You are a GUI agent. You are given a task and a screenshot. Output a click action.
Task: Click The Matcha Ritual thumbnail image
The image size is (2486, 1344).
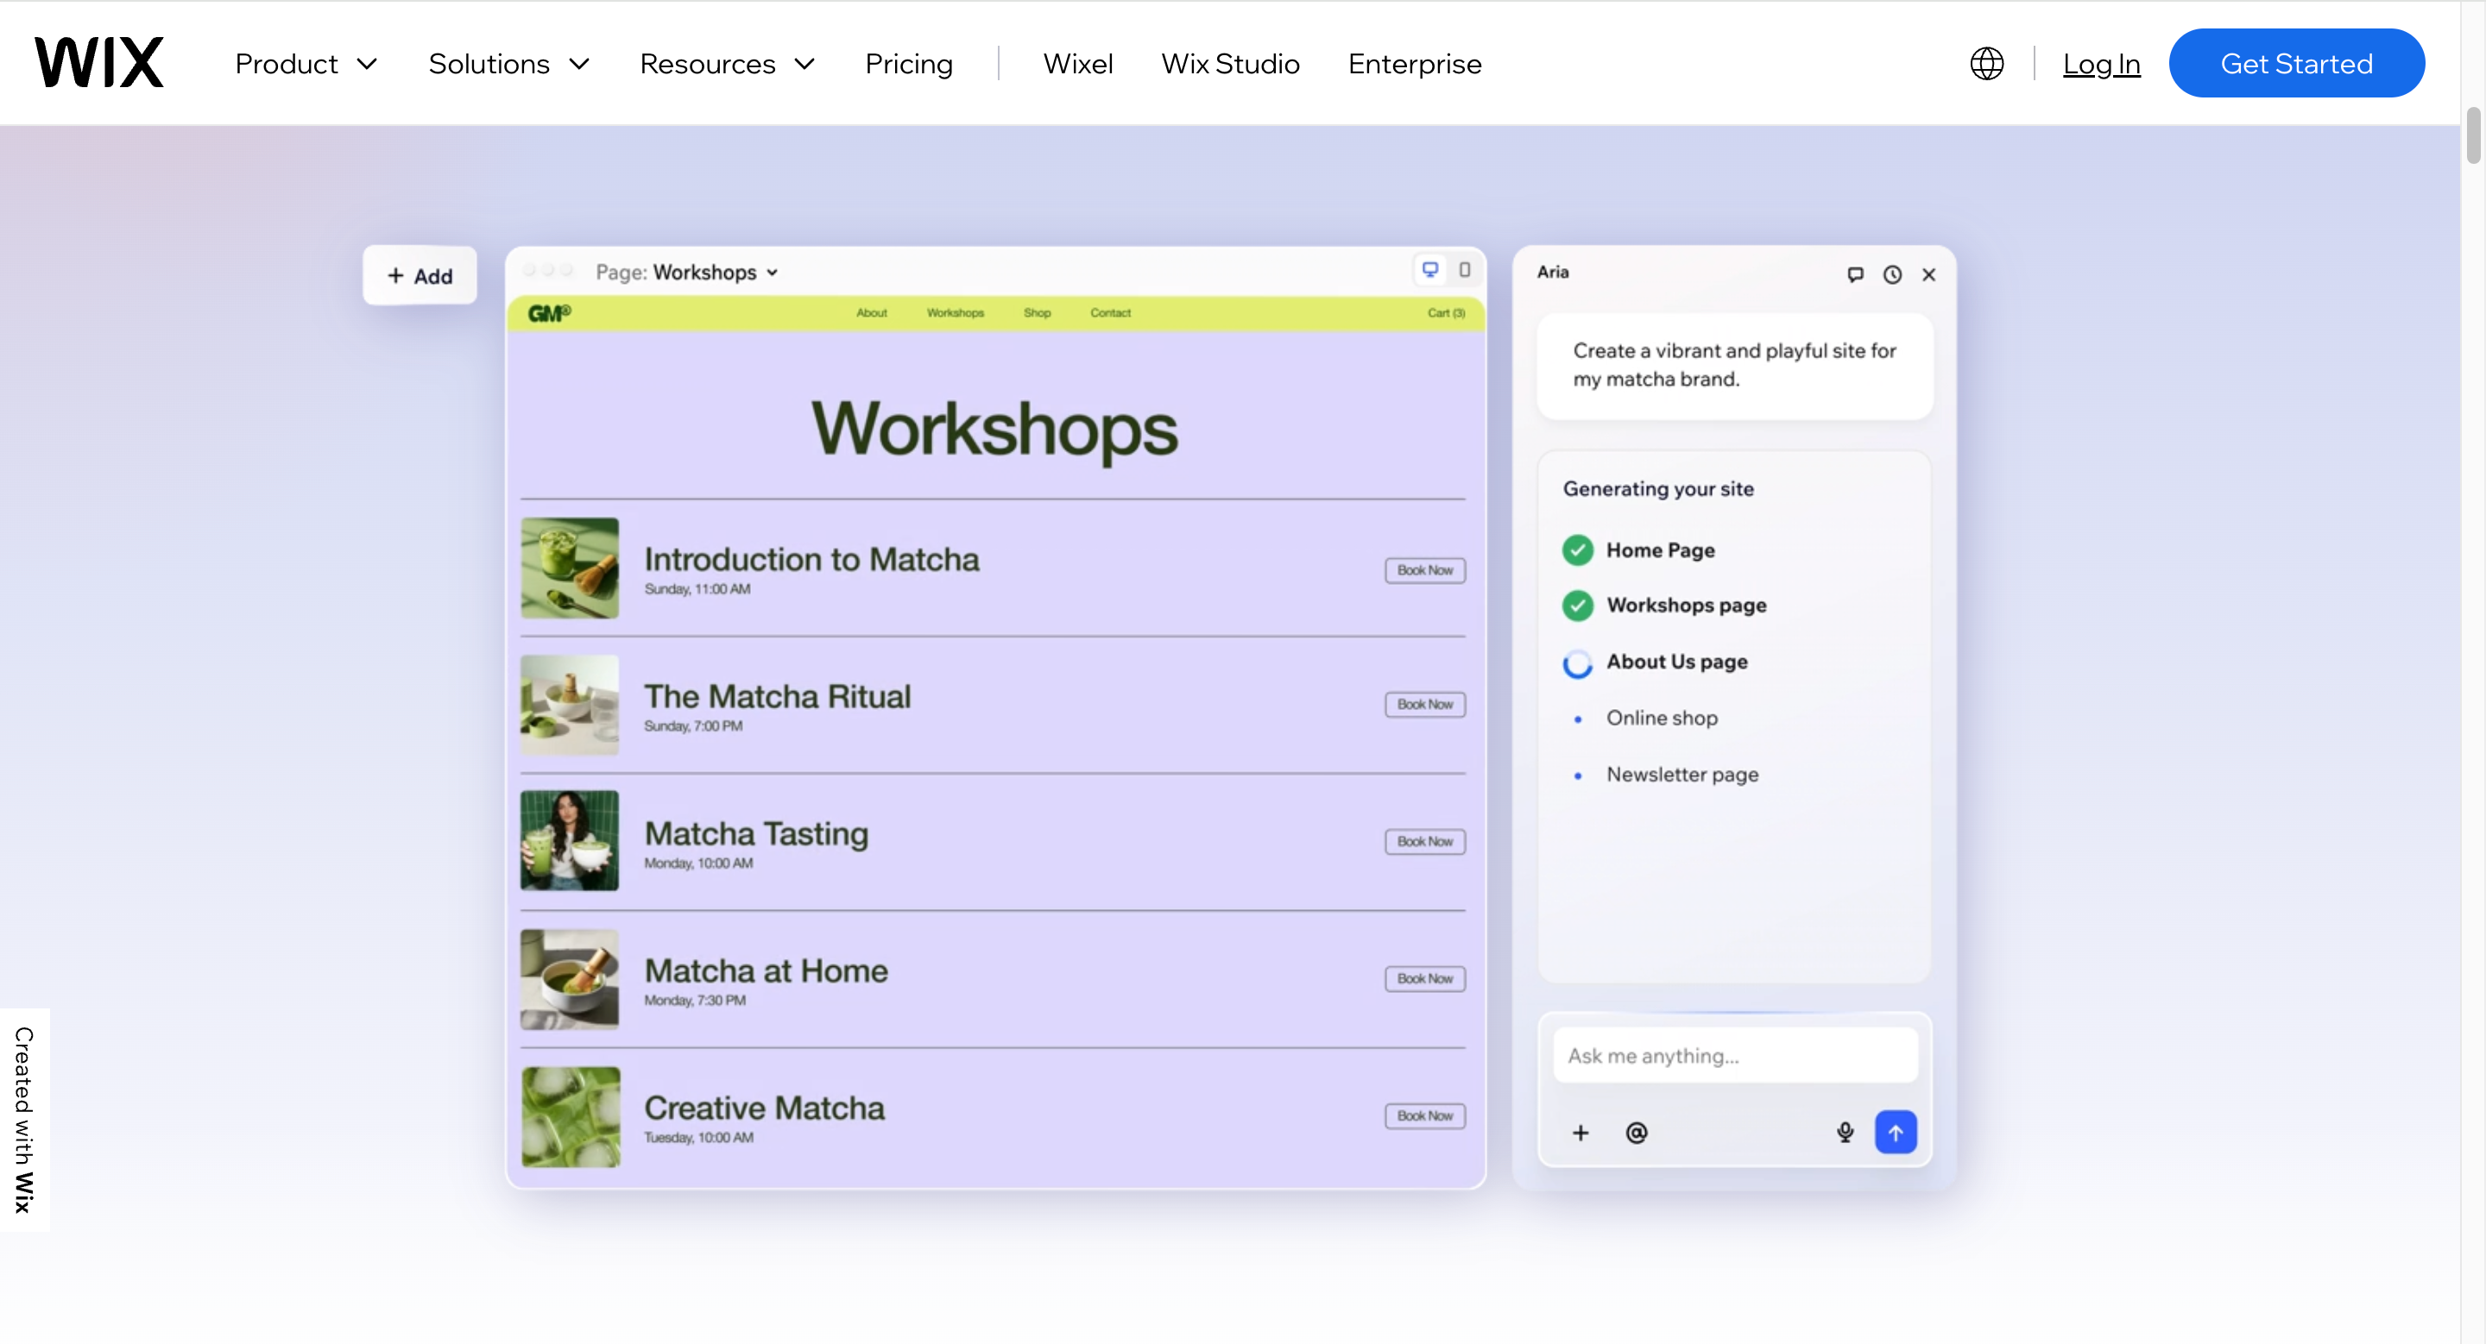coord(570,705)
